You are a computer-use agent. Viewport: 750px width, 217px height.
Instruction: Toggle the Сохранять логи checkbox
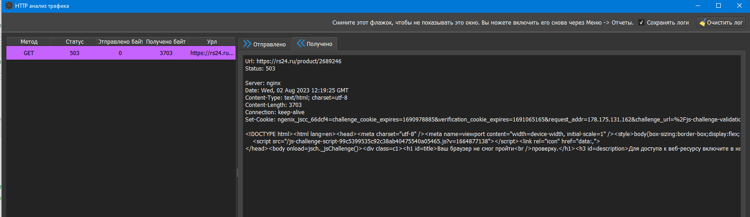coord(641,22)
